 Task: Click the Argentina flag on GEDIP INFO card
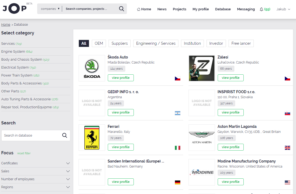(x=177, y=113)
